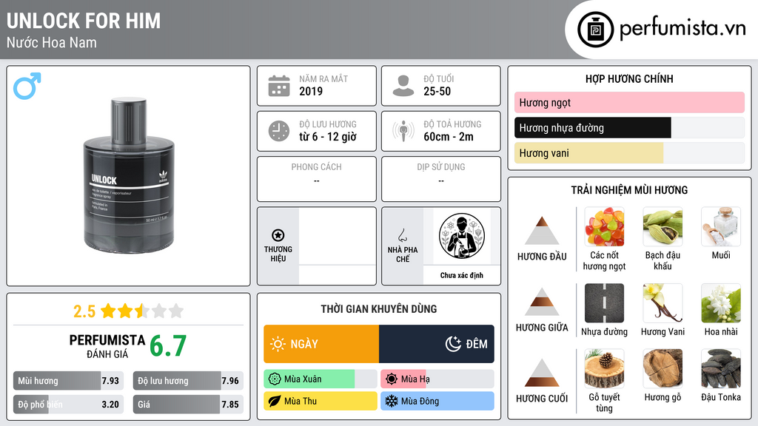Image resolution: width=758 pixels, height=426 pixels.
Task: Click the Dịp sử dụng card
Action: [441, 179]
